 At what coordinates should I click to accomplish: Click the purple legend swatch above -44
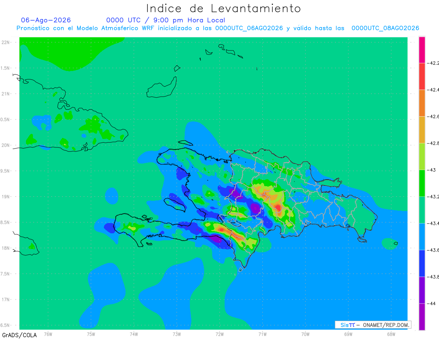422,290
